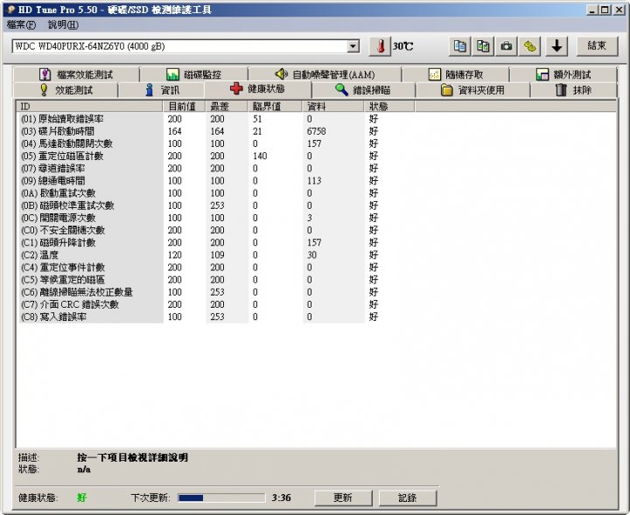
Task: Select the 健康狀態 tab
Action: [258, 88]
